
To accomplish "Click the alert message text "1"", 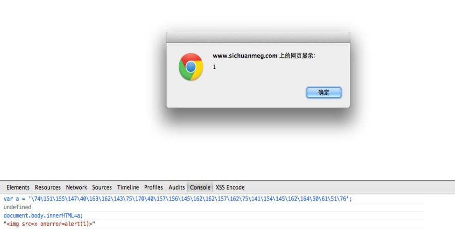I will (x=214, y=67).
